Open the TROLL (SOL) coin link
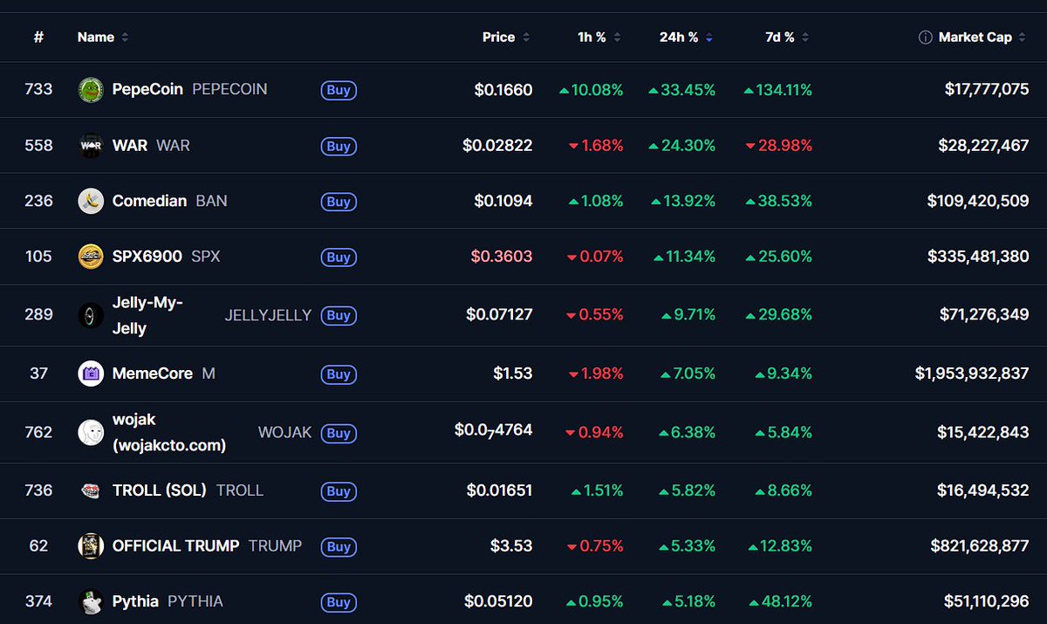The height and width of the screenshot is (624, 1047). (x=160, y=490)
